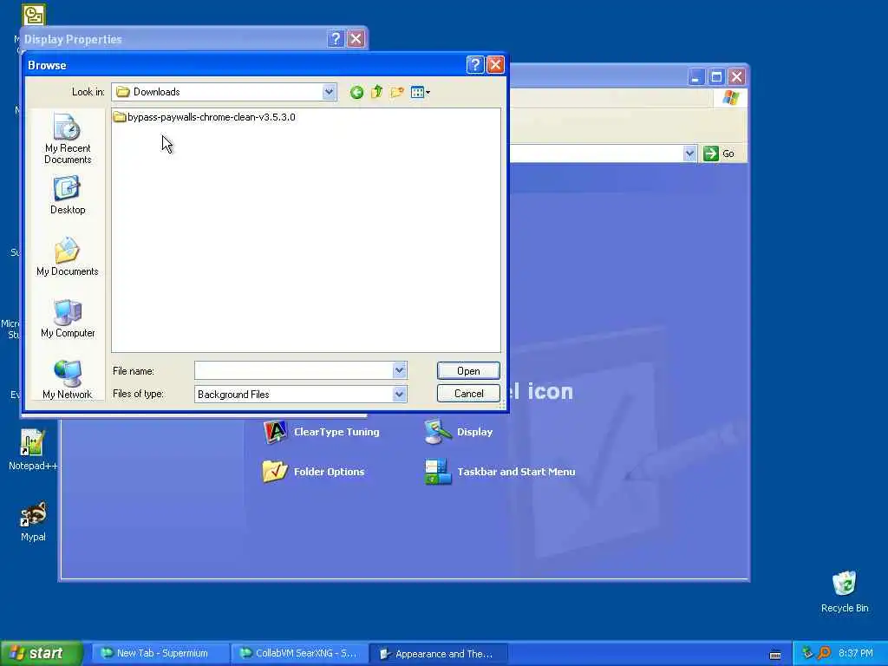Image resolution: width=888 pixels, height=666 pixels.
Task: Switch to New Tab - Supermium taskbar item
Action: (x=160, y=654)
